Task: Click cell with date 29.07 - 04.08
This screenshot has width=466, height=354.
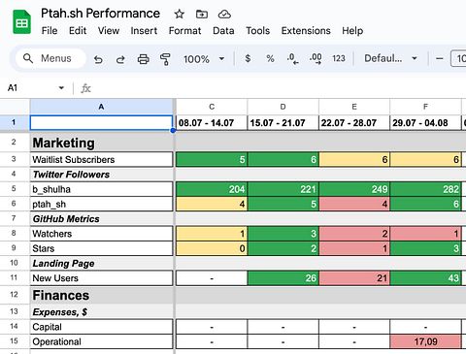Action: 425,123
